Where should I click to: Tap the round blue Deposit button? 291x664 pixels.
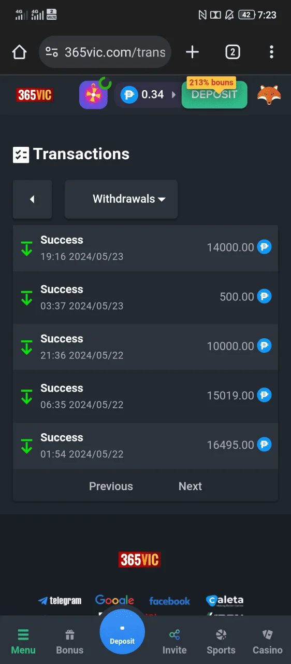(122, 631)
